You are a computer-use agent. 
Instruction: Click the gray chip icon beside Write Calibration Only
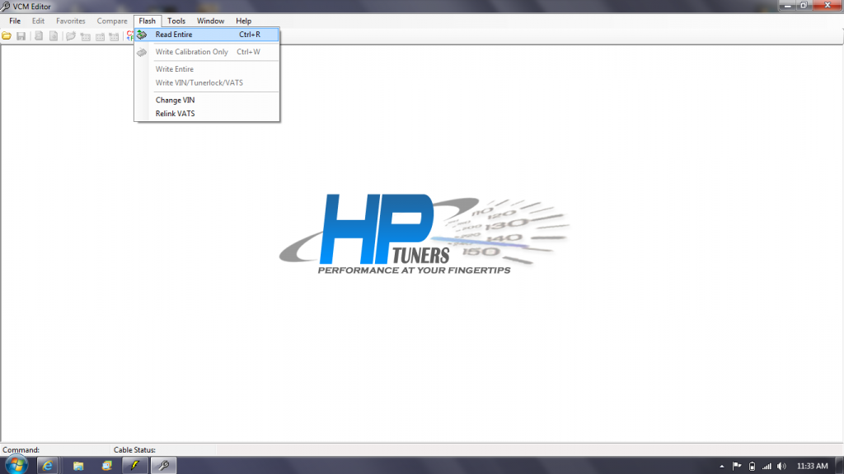pos(142,52)
